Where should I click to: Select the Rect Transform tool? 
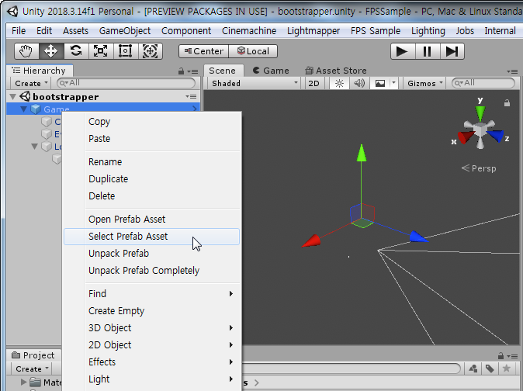click(126, 51)
